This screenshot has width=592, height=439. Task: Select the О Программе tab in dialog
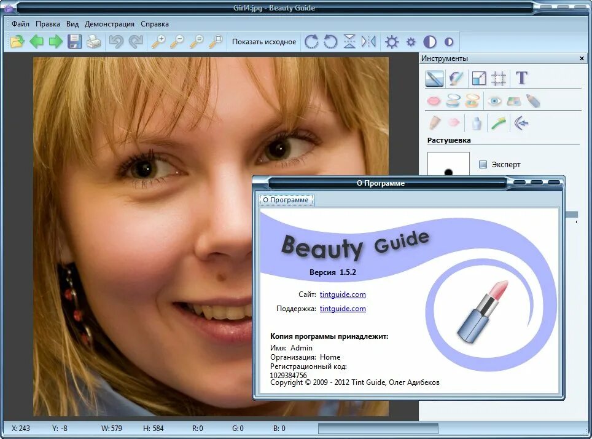point(286,200)
